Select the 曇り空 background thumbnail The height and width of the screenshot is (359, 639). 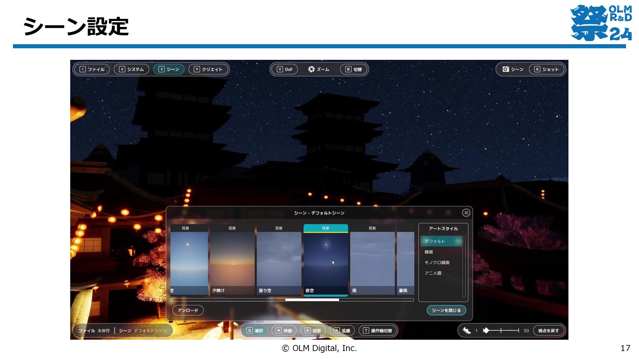(279, 260)
